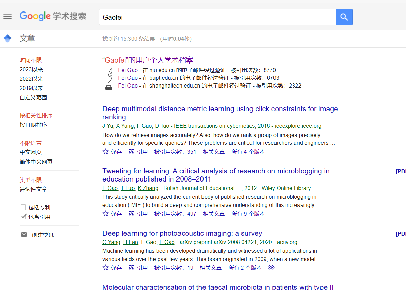Screen dimensions: 406x290
Task: Enable the 包括专利 checkbox
Action: [23, 207]
